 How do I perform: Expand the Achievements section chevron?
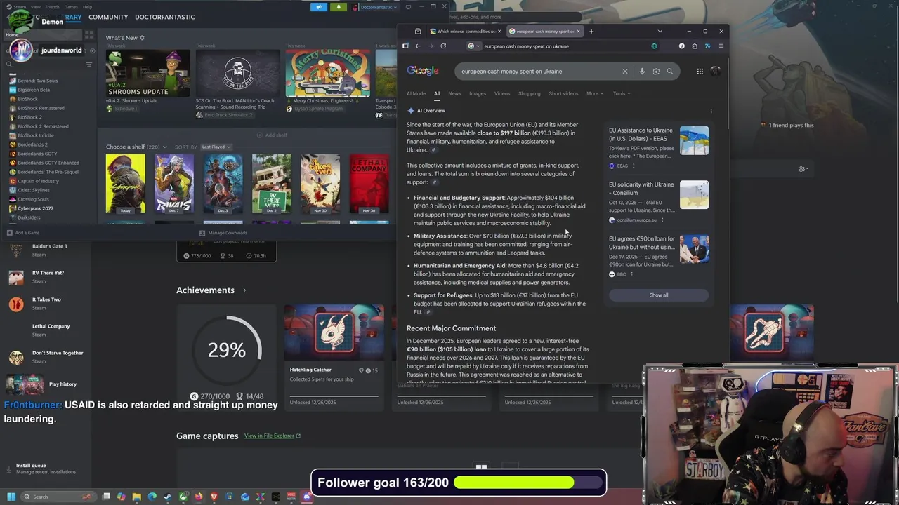pyautogui.click(x=244, y=290)
